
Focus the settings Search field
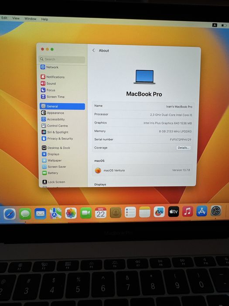[62, 59]
